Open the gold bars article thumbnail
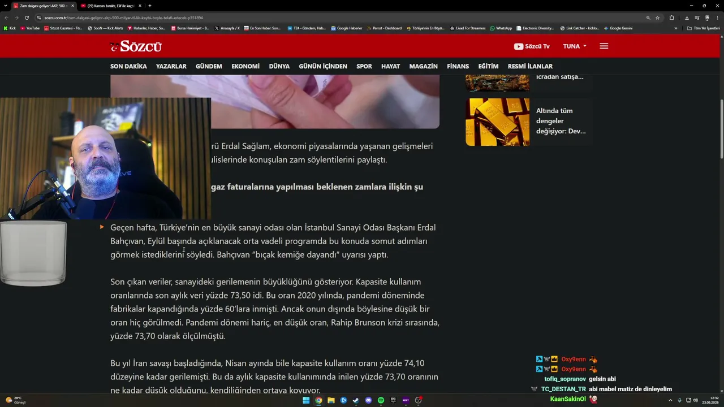This screenshot has height=407, width=724. 498,122
